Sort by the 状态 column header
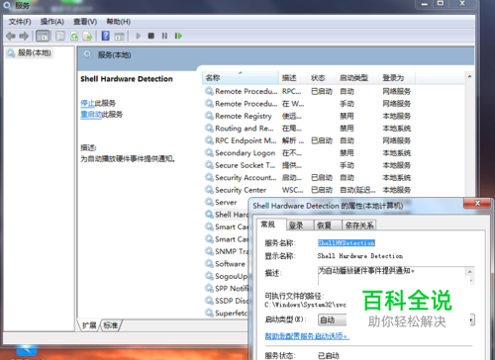Image resolution: width=495 pixels, height=360 pixels. click(322, 78)
